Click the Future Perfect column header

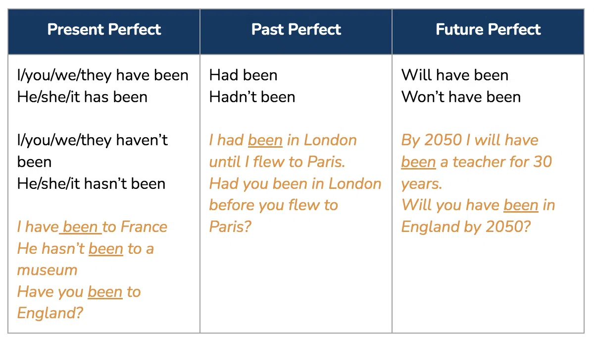[x=488, y=30]
